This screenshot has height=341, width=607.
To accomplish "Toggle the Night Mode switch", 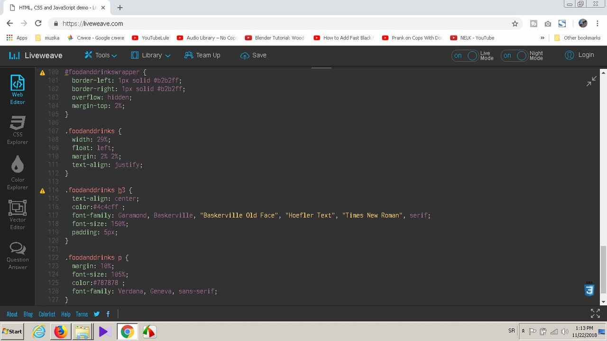I will (515, 56).
